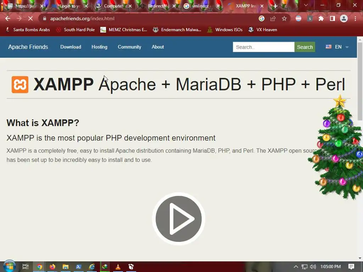Open the tab search chevron
This screenshot has height=272, width=363.
pos(306,5)
